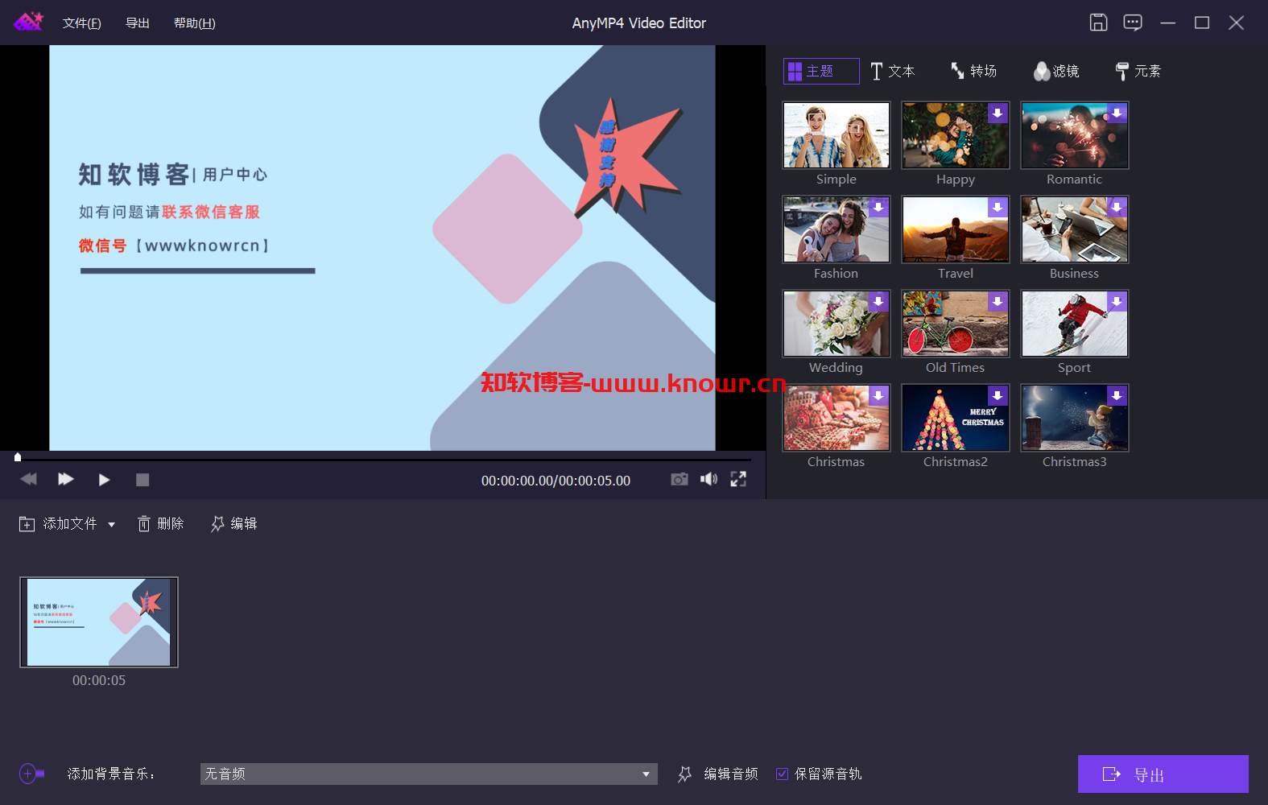Select the Simple theme thumbnail
Image resolution: width=1268 pixels, height=805 pixels.
[836, 135]
